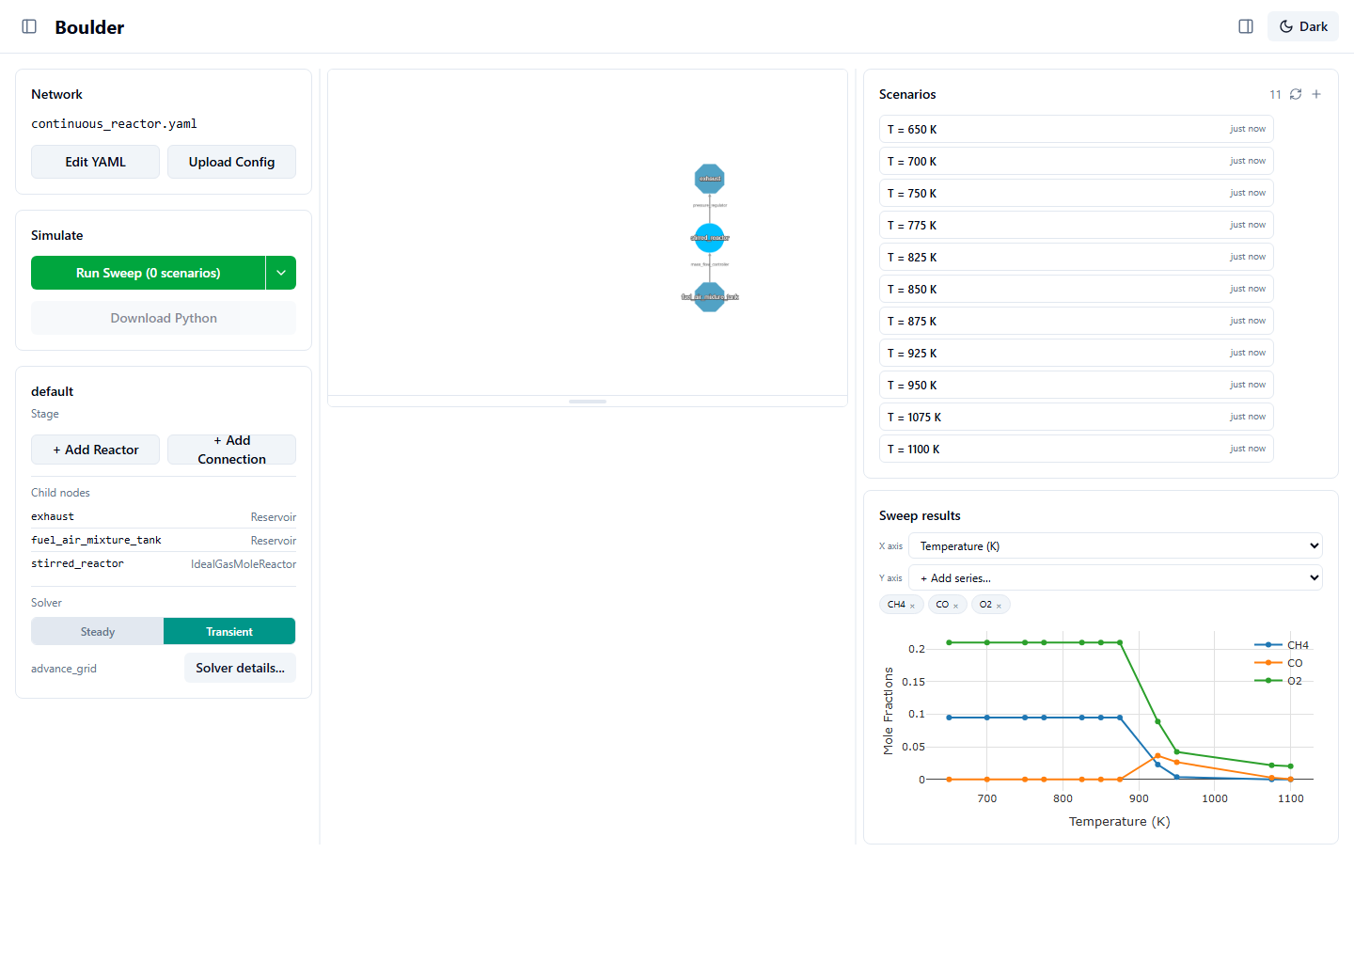Select the Transient solver option

[x=229, y=631]
